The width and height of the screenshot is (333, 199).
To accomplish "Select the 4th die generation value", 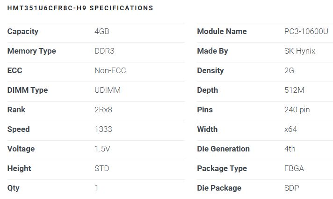I will click(290, 149).
